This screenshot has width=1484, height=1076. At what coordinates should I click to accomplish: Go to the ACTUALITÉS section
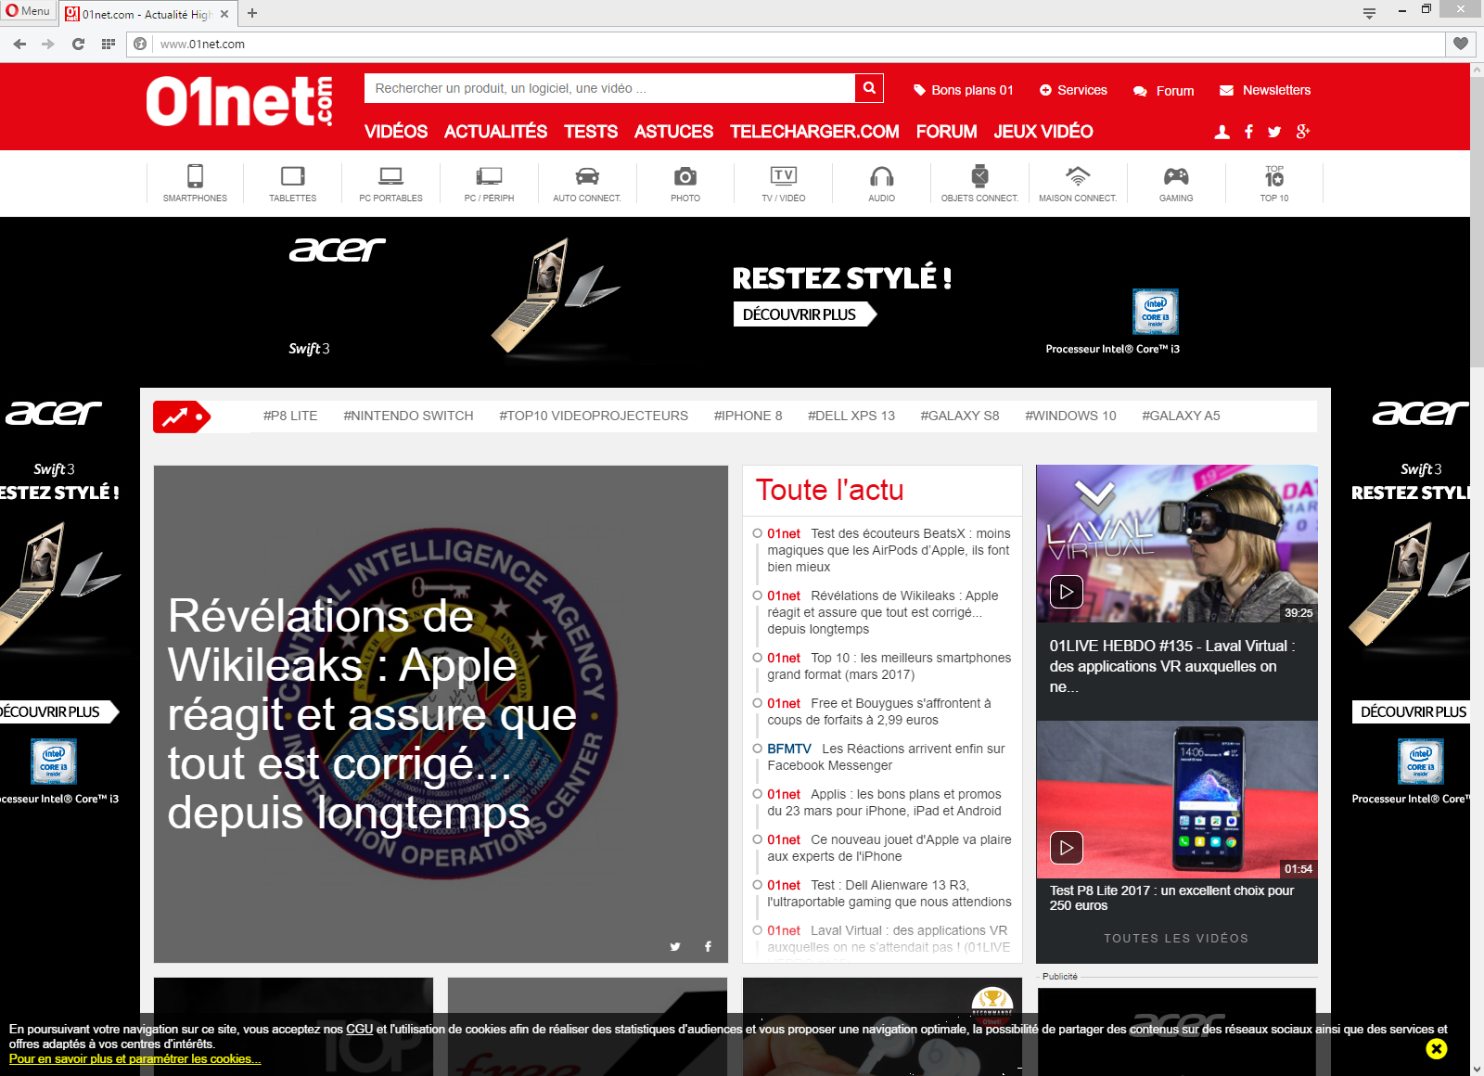click(x=495, y=132)
